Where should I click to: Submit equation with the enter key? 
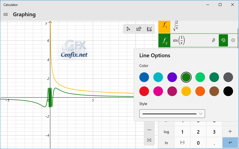pos(230,143)
